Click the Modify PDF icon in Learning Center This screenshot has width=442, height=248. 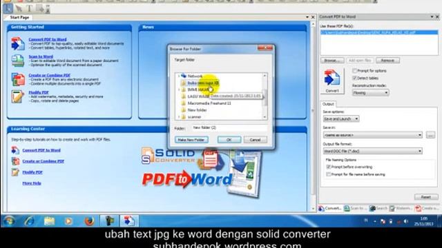tap(15, 172)
